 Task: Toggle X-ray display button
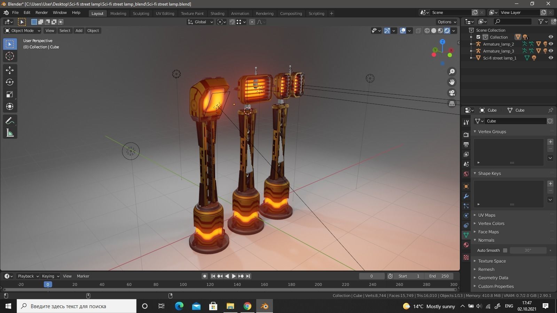point(418,31)
